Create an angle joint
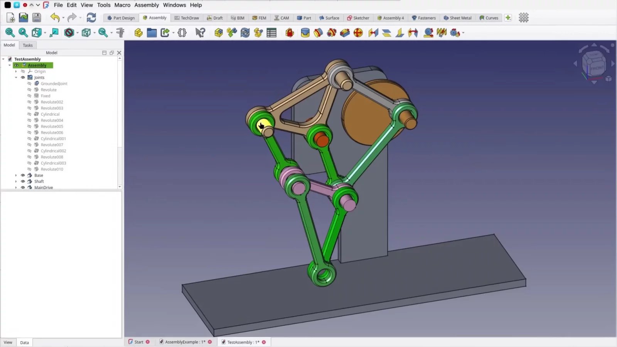 point(413,33)
